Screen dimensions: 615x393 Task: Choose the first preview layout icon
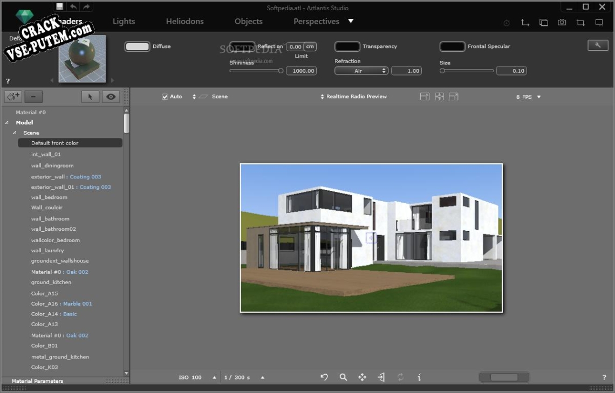click(x=425, y=96)
